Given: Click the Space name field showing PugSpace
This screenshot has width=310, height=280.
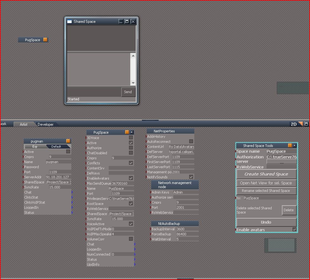Looking at the screenshot, I should point(281,151).
